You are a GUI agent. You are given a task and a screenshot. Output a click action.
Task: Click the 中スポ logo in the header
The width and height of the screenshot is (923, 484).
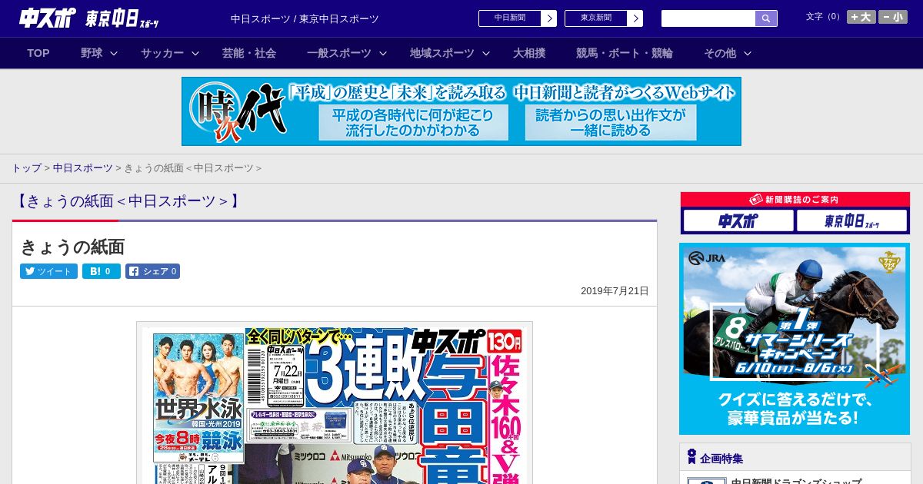pos(48,18)
